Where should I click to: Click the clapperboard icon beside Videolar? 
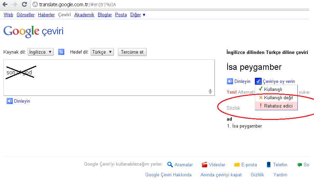tap(204, 164)
